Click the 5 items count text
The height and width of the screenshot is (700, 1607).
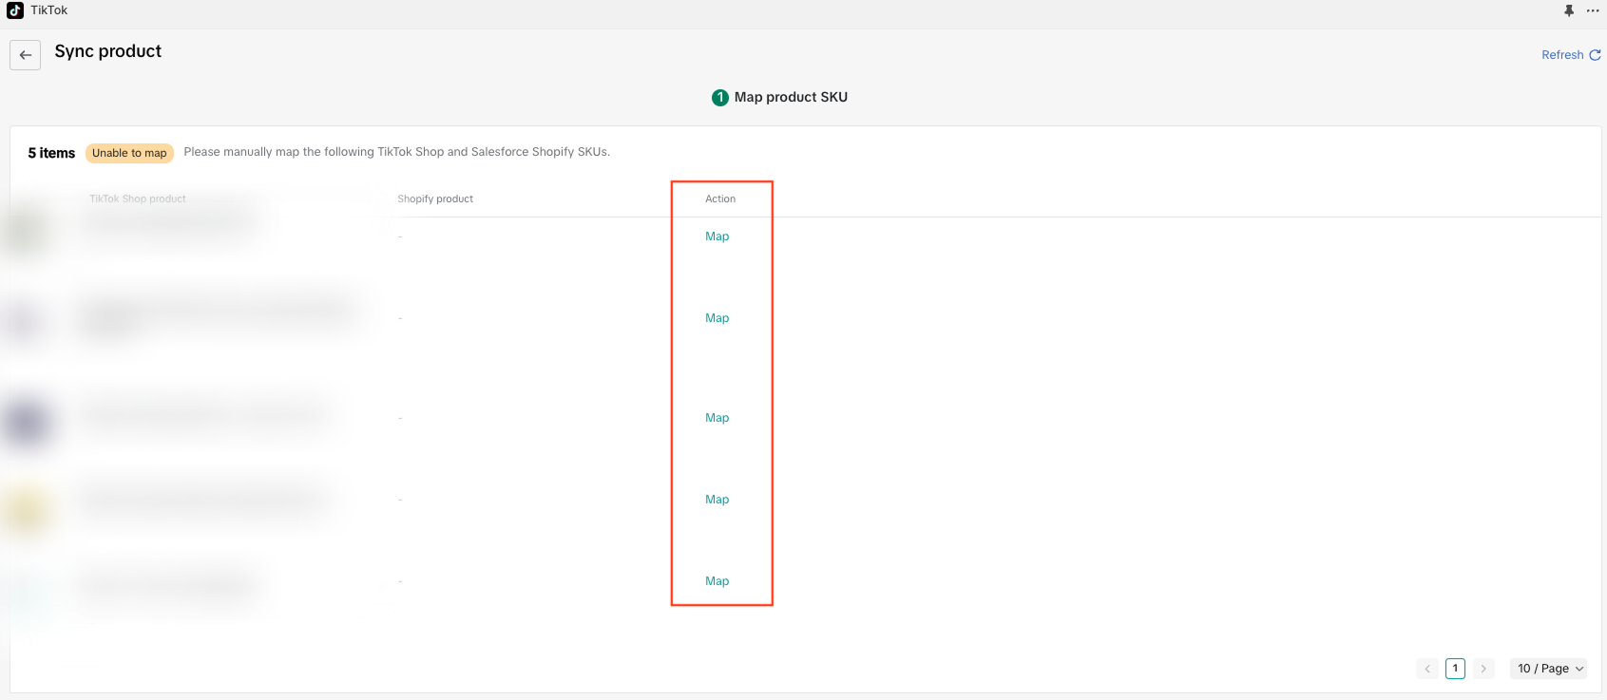[x=51, y=153]
